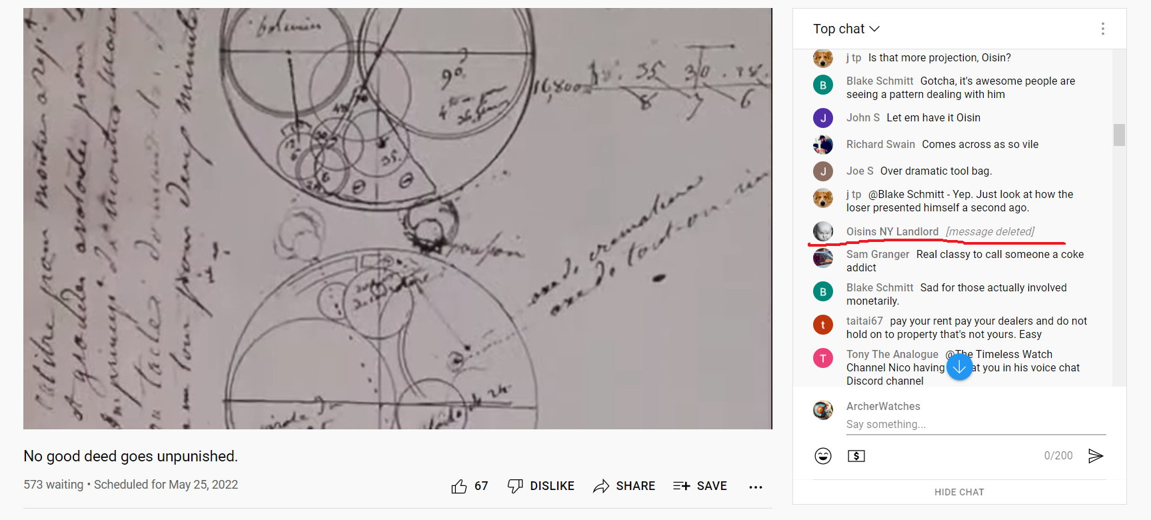
Task: Open the more actions ellipsis below video
Action: (x=755, y=487)
